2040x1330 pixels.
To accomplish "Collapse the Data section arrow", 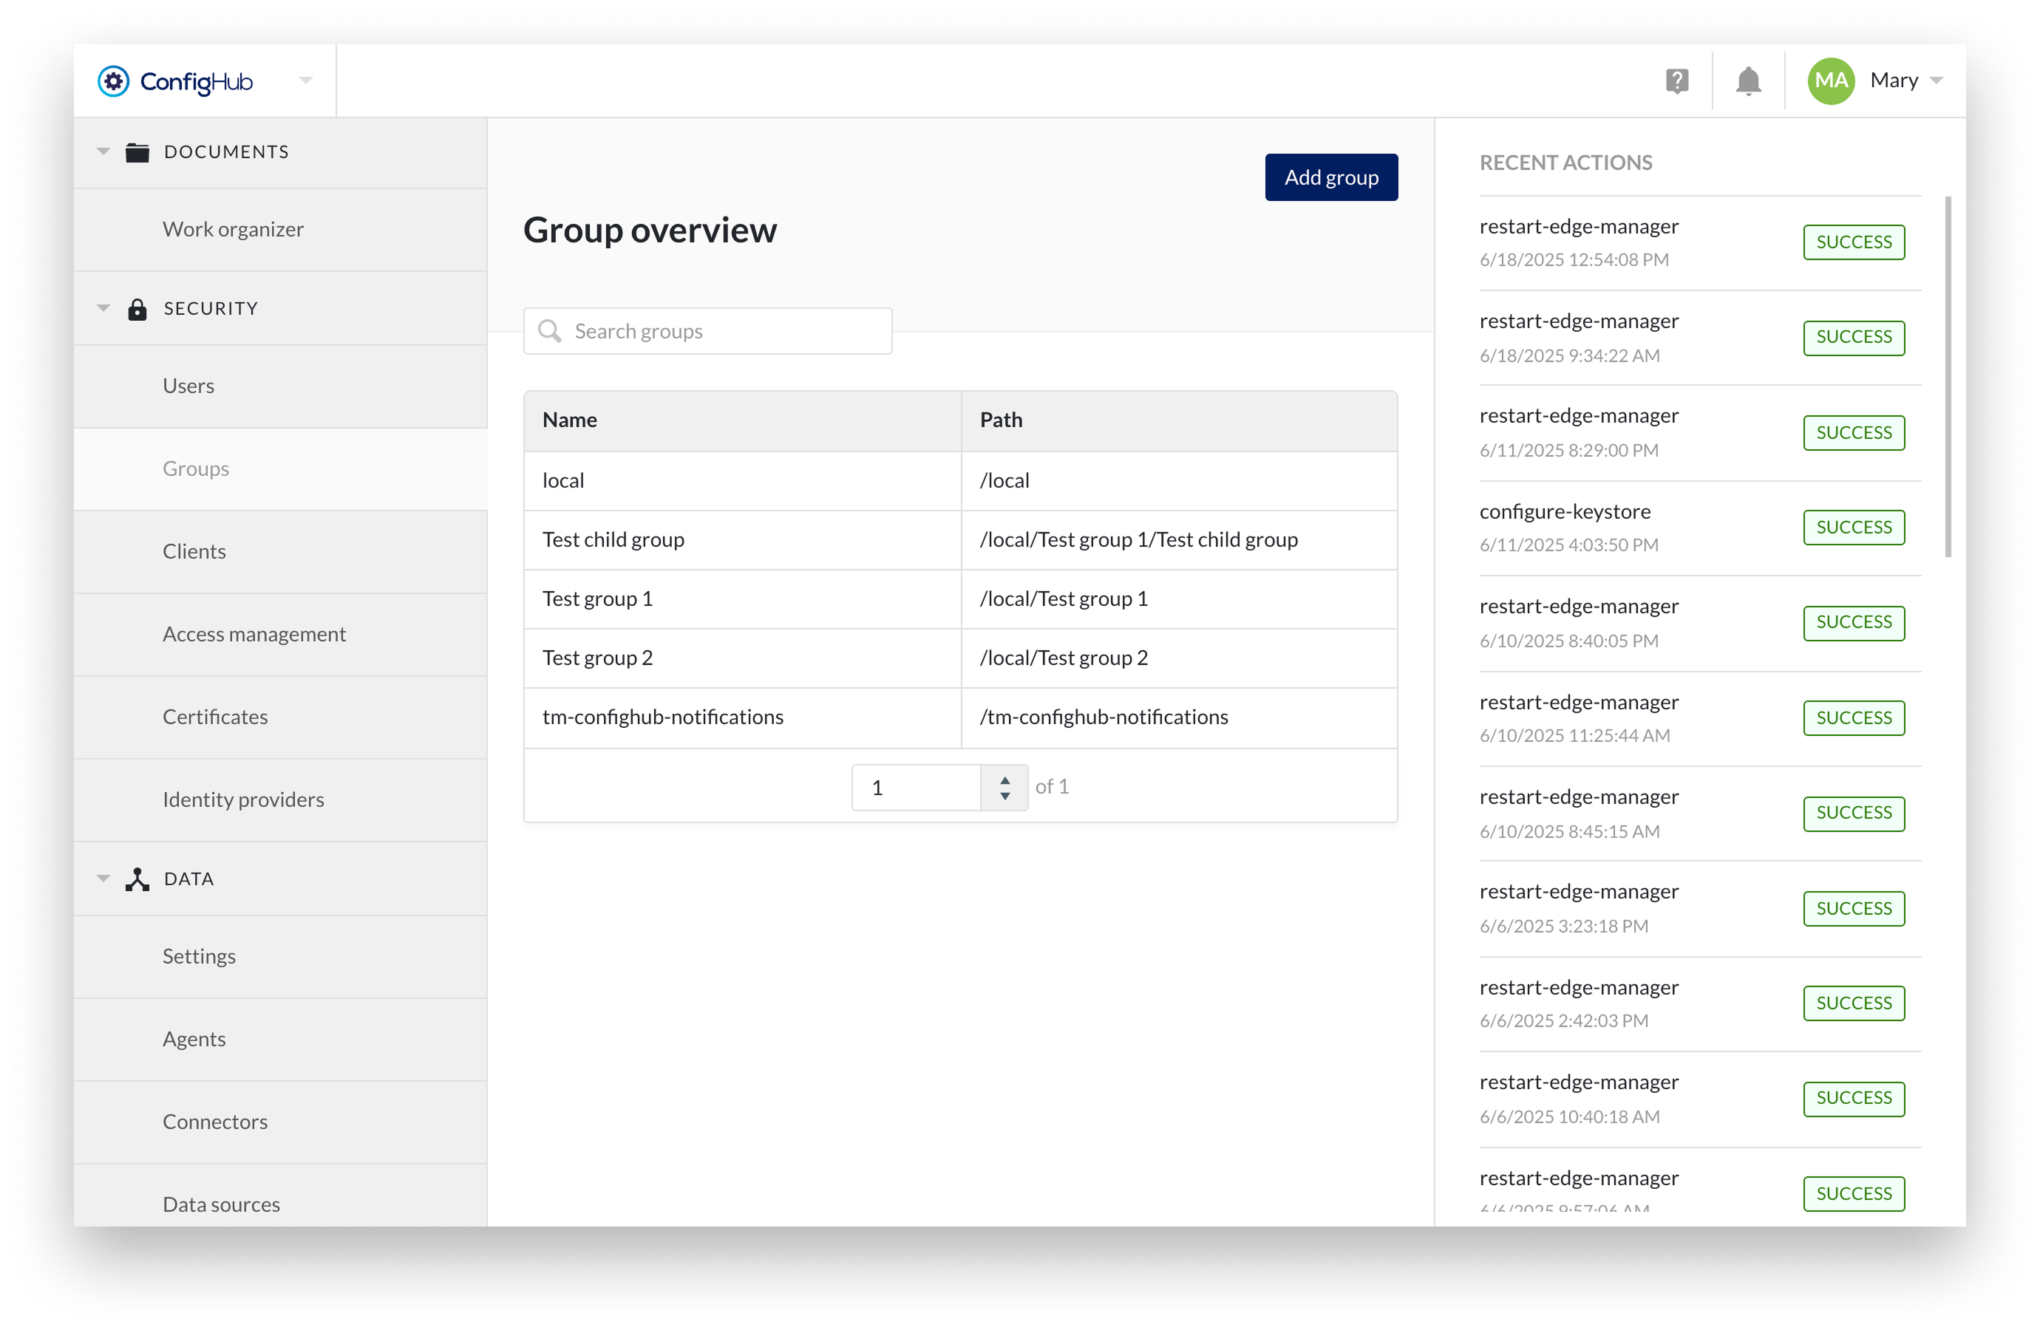I will point(103,879).
